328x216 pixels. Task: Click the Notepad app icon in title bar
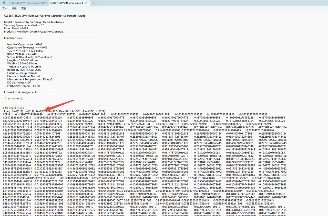(4, 3)
